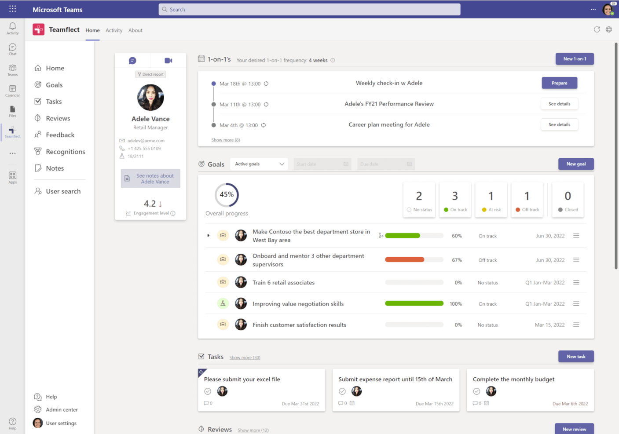Viewport: 619px width, 434px height.
Task: Mark Complete the monthly budget task done
Action: pos(476,391)
